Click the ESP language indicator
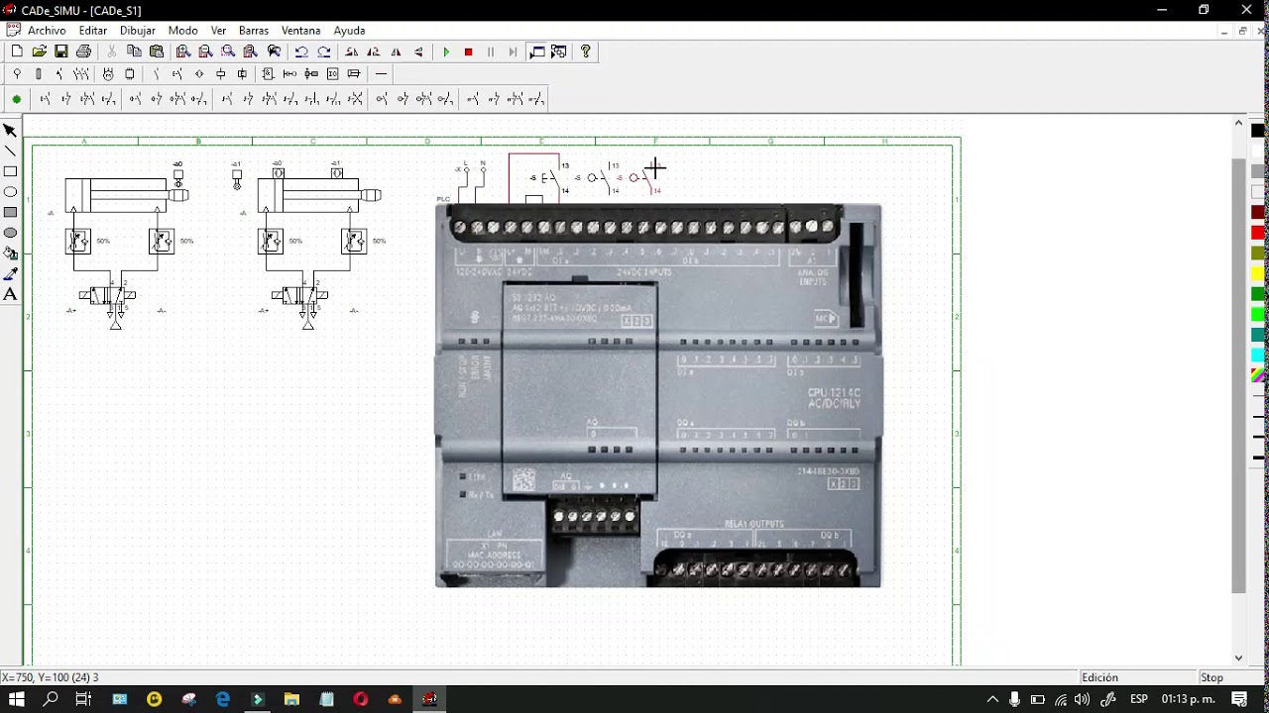Image resolution: width=1269 pixels, height=713 pixels. [x=1139, y=699]
